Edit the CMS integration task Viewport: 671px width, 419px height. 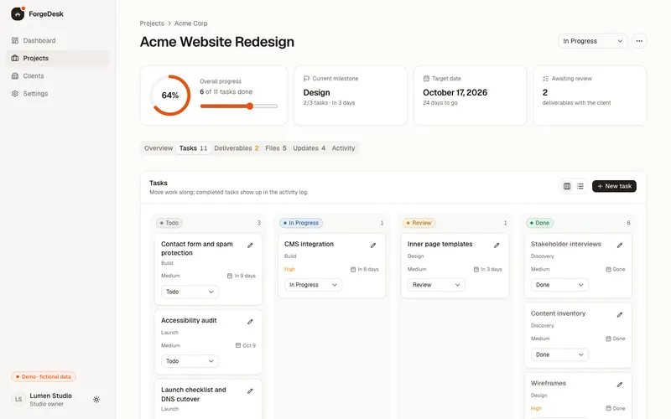click(x=373, y=246)
